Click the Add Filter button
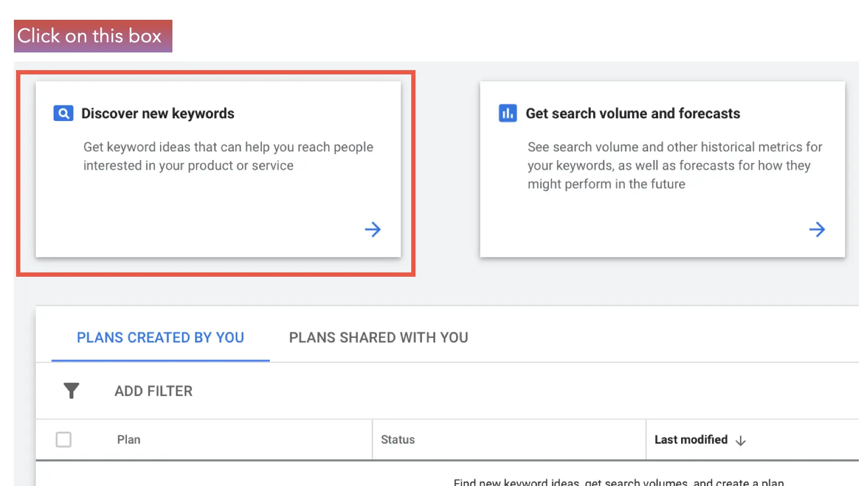This screenshot has width=861, height=486. [154, 391]
